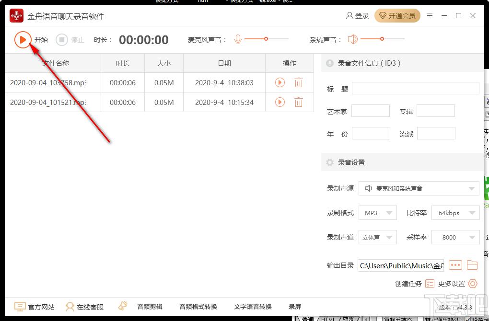Click the 创建任务 task icon
489x321 pixels.
click(430, 284)
